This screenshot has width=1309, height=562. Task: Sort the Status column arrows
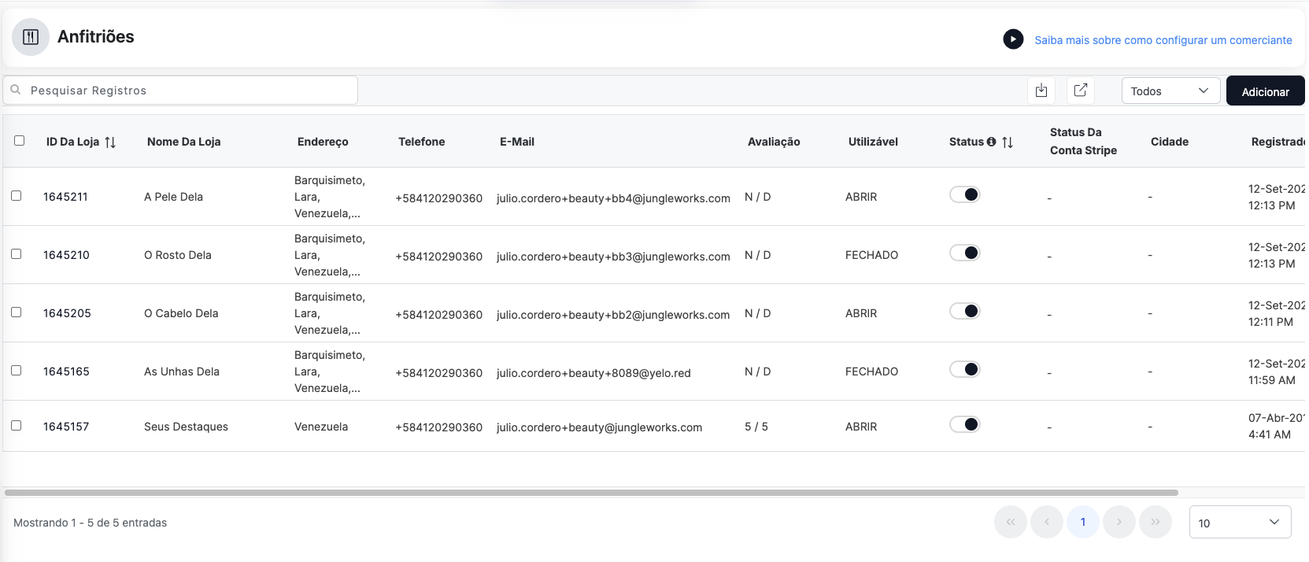(1008, 142)
